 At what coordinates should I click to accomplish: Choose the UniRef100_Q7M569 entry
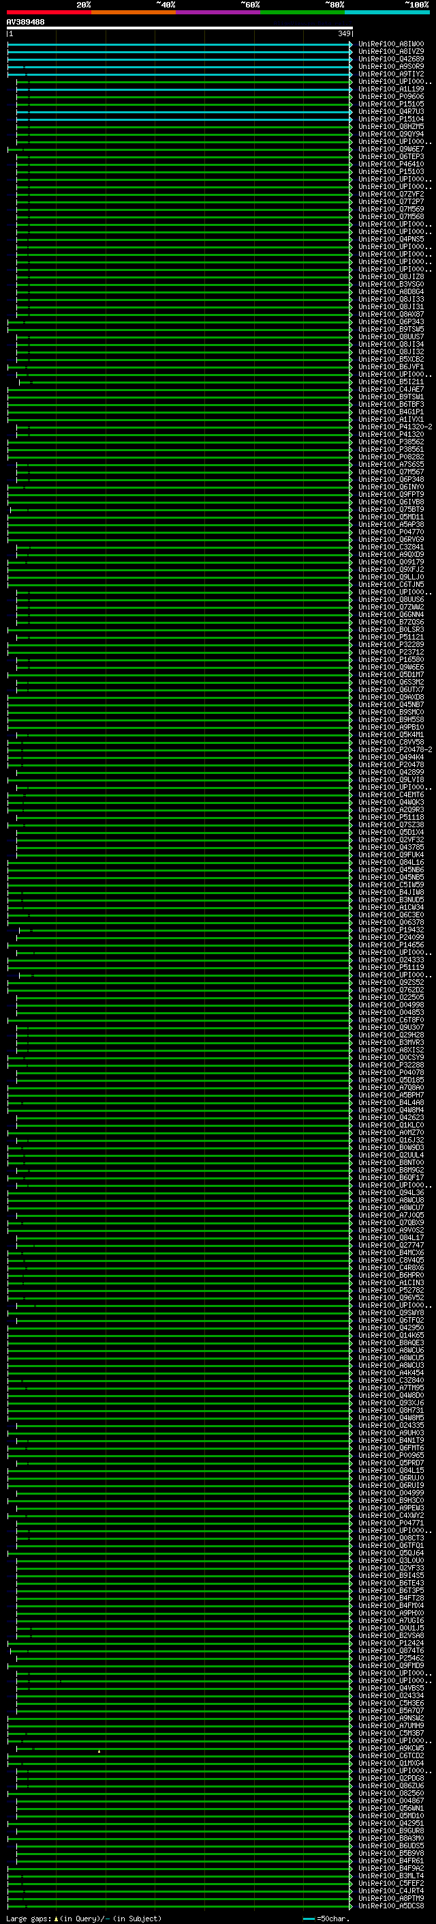click(390, 210)
